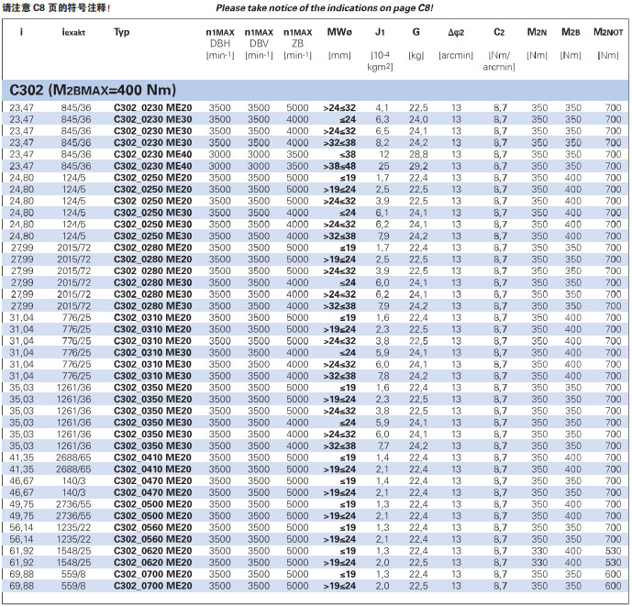
Task: Select the Typ column header
Action: [122, 32]
